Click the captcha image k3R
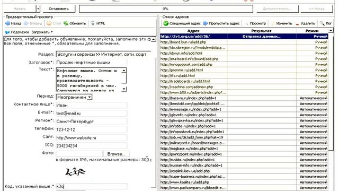 click(75, 172)
